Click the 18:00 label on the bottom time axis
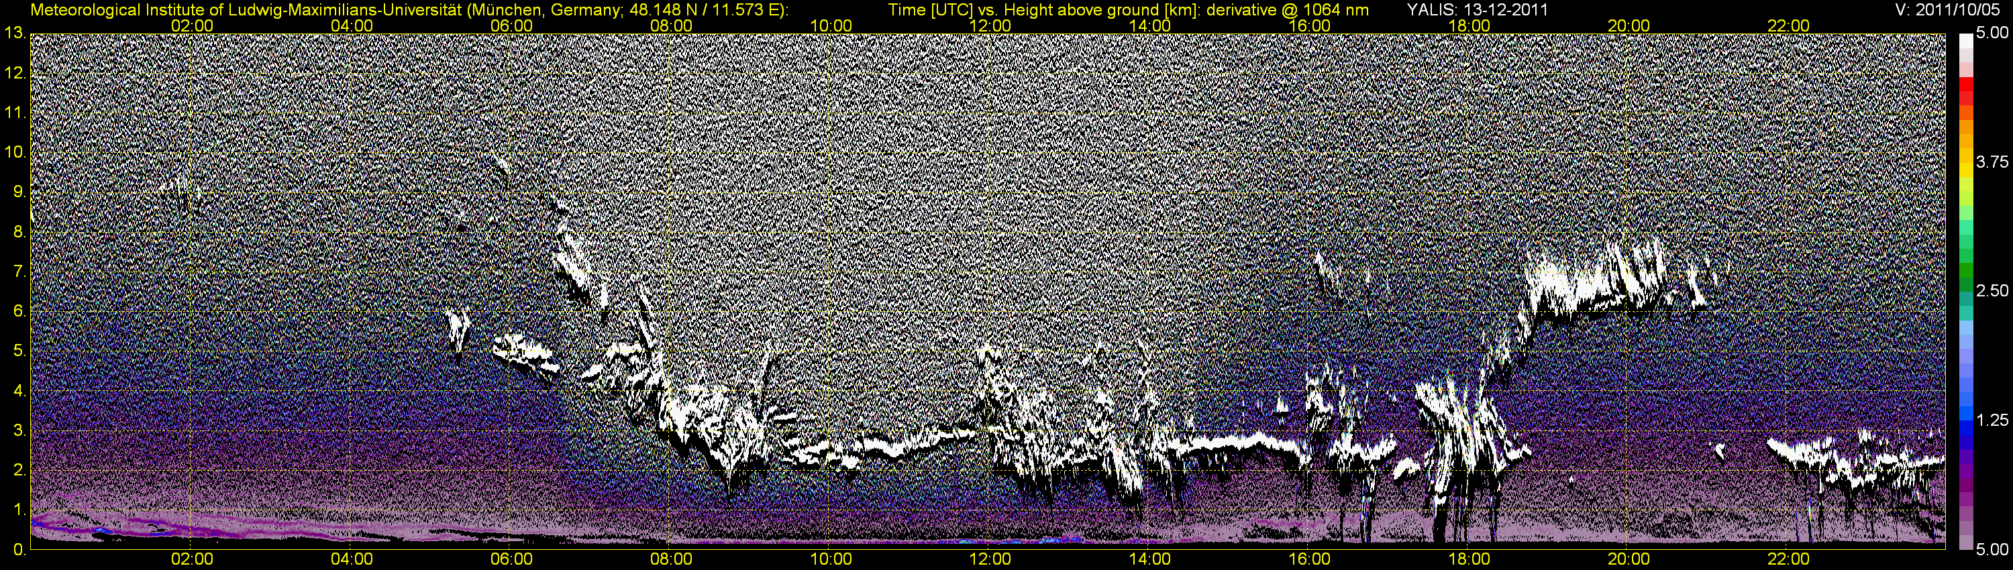This screenshot has width=2013, height=570. (x=1469, y=559)
